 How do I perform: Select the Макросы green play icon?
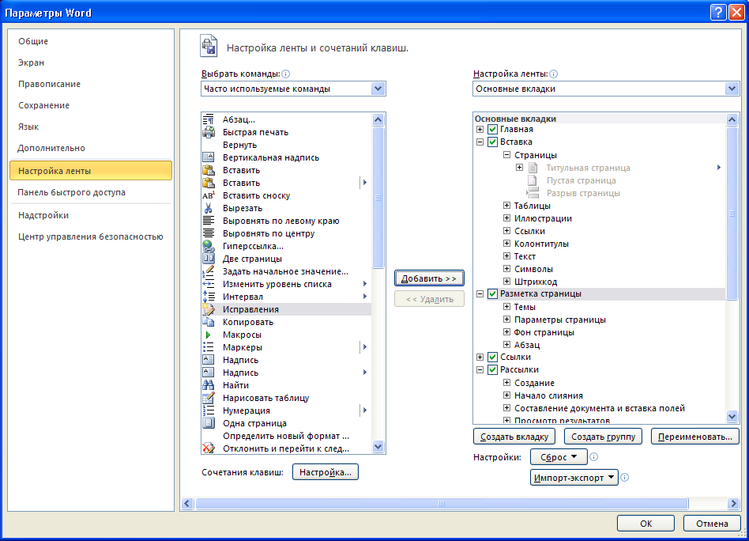point(209,335)
